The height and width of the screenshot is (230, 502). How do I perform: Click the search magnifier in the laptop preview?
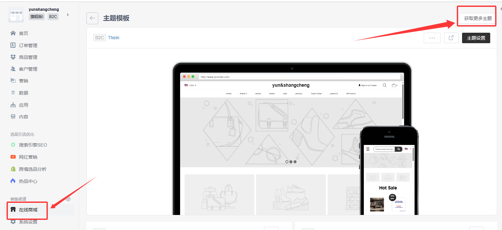[384, 85]
